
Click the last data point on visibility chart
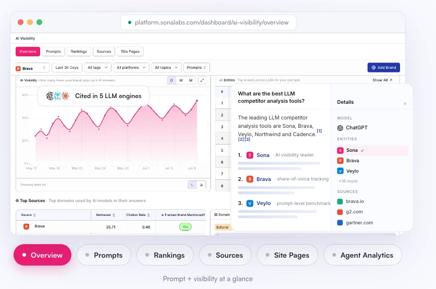tap(197, 101)
